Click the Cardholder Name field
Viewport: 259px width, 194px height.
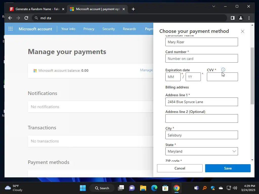[x=202, y=42]
